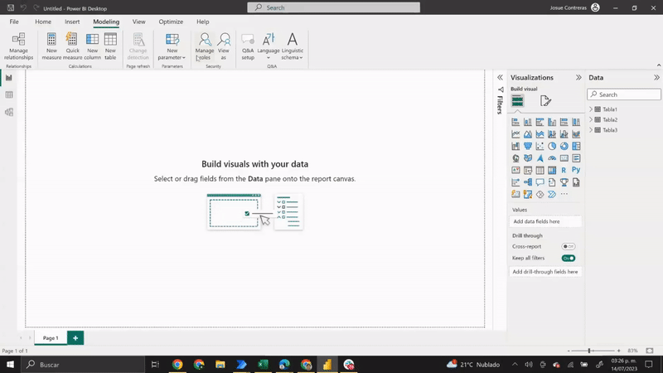This screenshot has width=663, height=373.
Task: Select the Waterfall chart visual
Action: (515, 146)
